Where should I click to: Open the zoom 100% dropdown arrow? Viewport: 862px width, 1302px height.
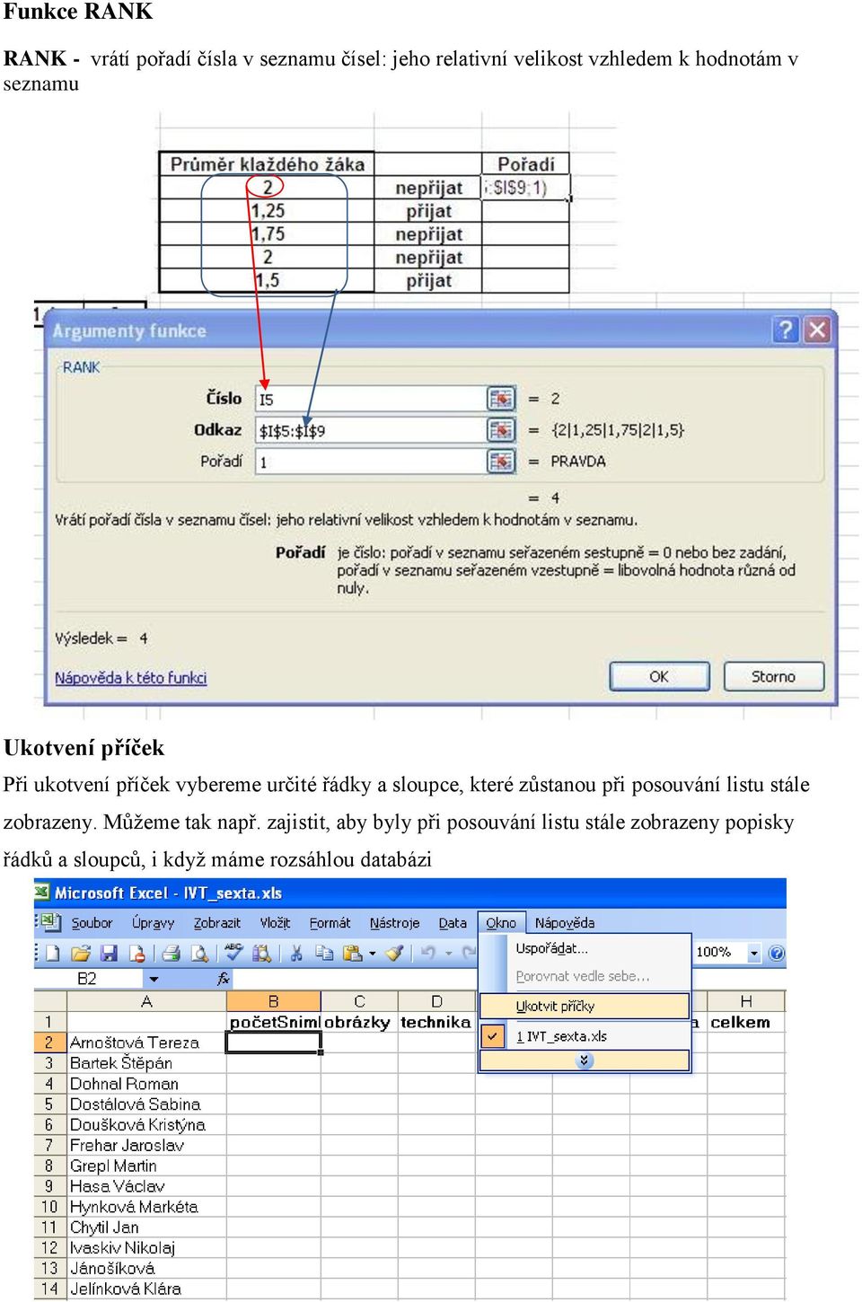click(x=754, y=953)
